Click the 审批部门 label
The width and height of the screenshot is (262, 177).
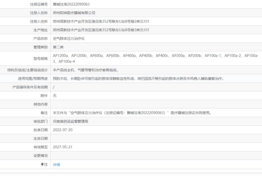(40, 121)
